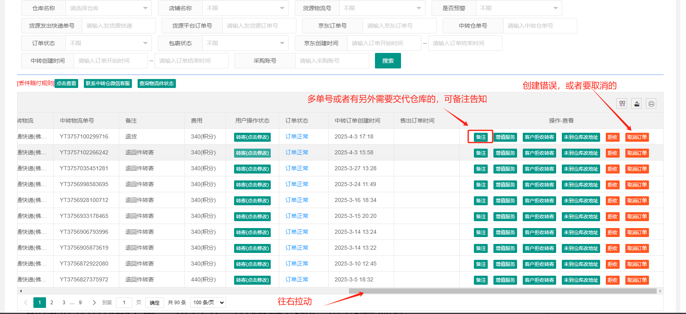Image resolution: width=686 pixels, height=314 pixels.
Task: Click 取消订单 for YT3756872922080 row
Action: [637, 264]
